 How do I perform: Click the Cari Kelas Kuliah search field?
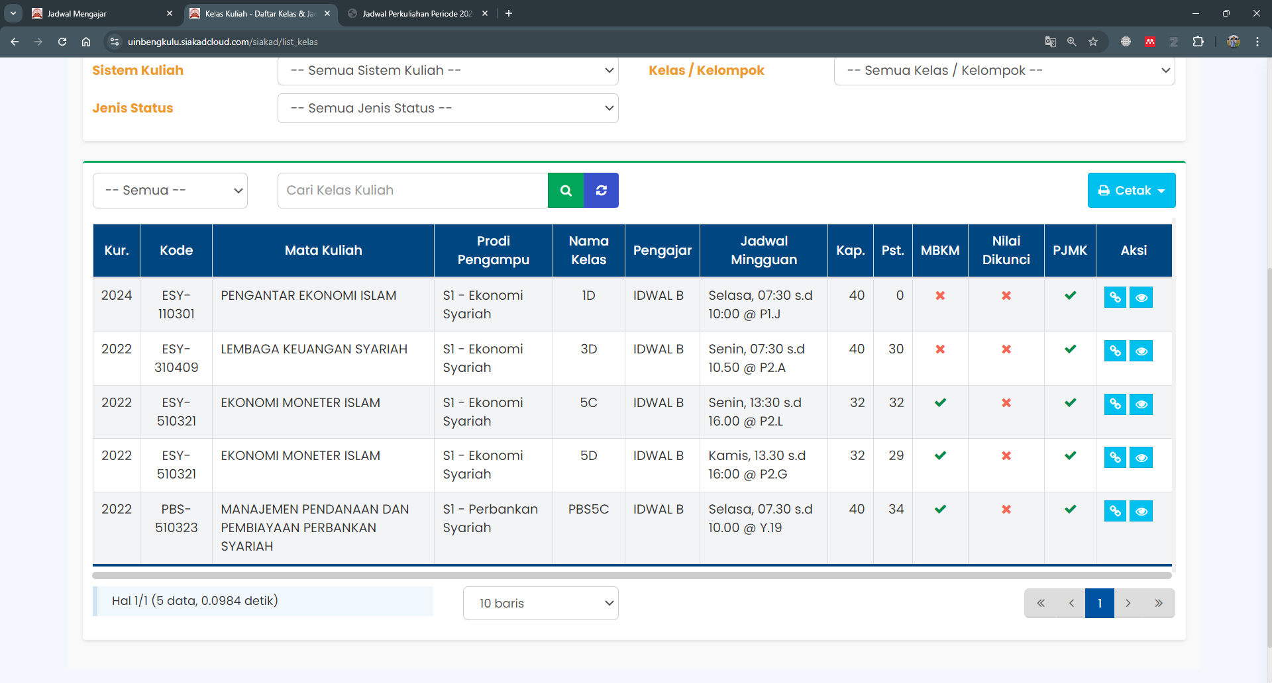[x=412, y=191]
